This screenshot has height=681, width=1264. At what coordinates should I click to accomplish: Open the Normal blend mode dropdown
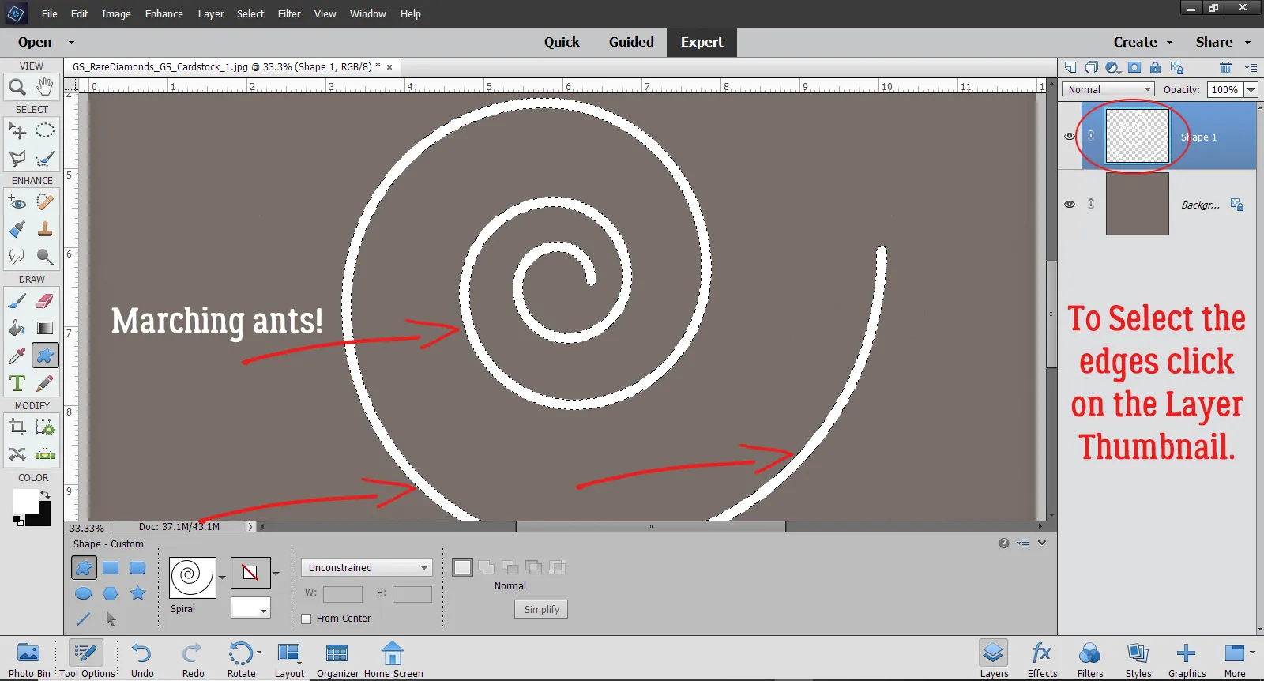pos(1108,90)
